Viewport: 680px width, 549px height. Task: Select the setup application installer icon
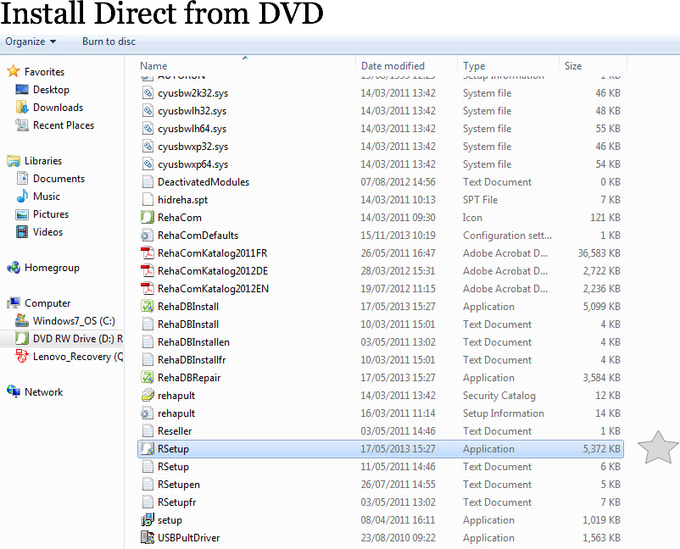(x=148, y=519)
